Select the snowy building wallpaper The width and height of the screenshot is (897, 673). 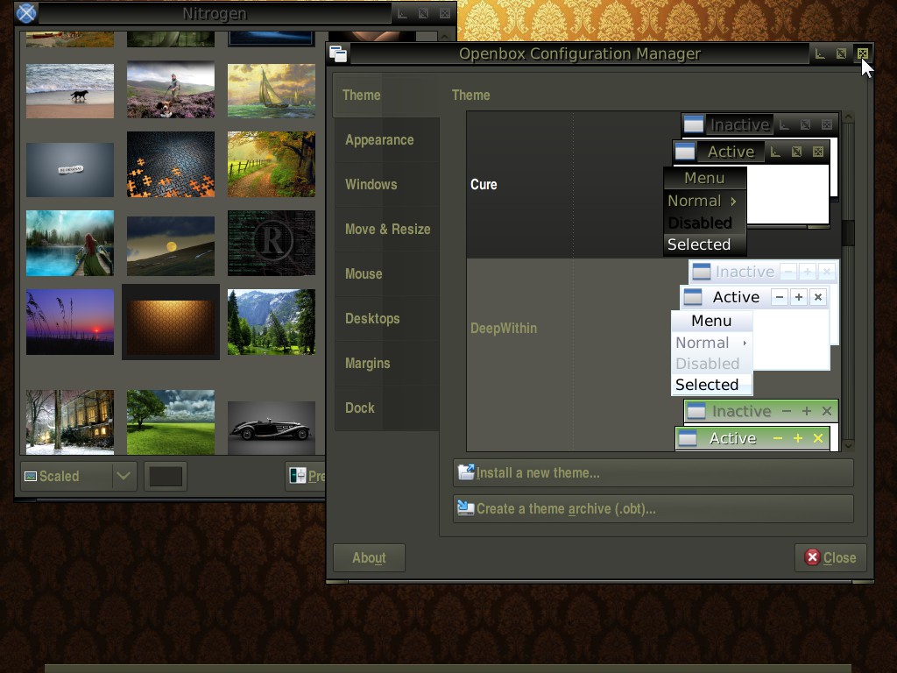pos(70,422)
